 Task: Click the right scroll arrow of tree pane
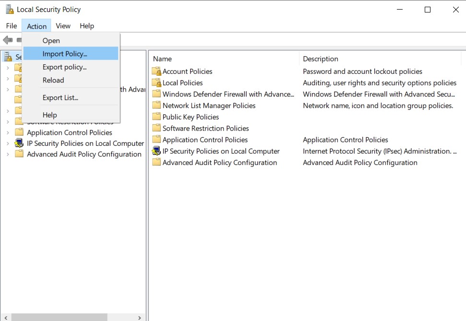[140, 318]
